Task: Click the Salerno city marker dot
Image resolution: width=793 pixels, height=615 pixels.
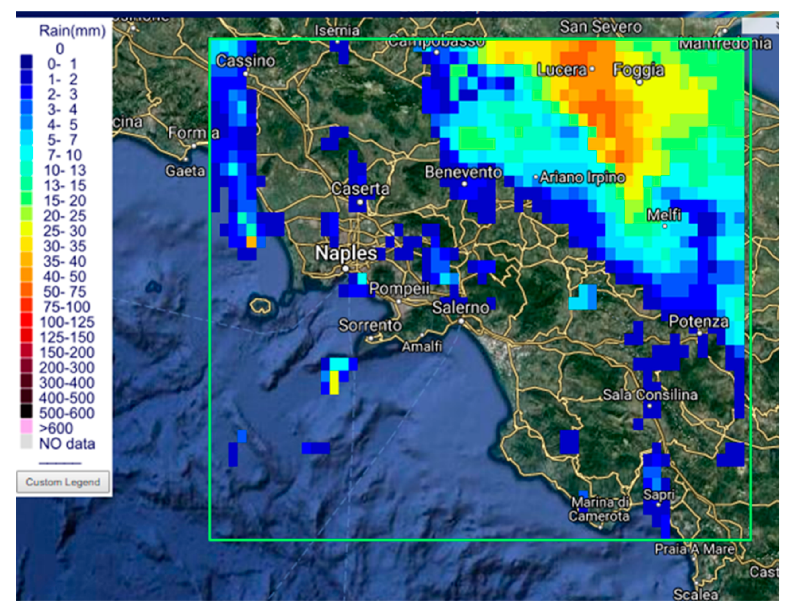Action: (x=461, y=321)
